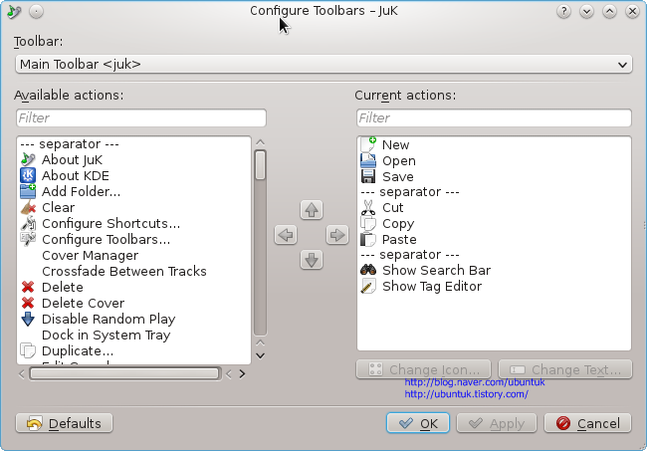Click the available actions vertical scrollbar handle
The image size is (647, 451).
(260, 165)
